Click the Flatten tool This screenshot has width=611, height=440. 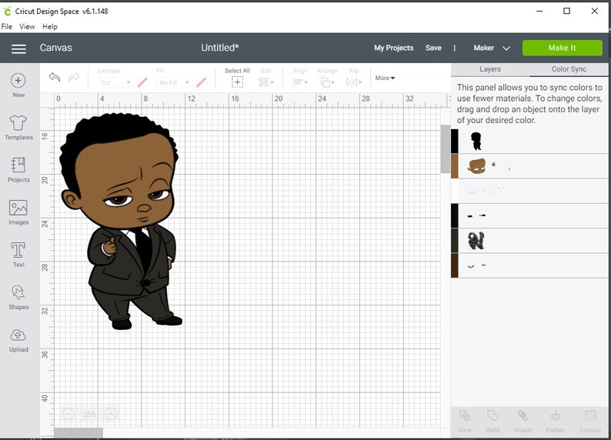click(556, 422)
